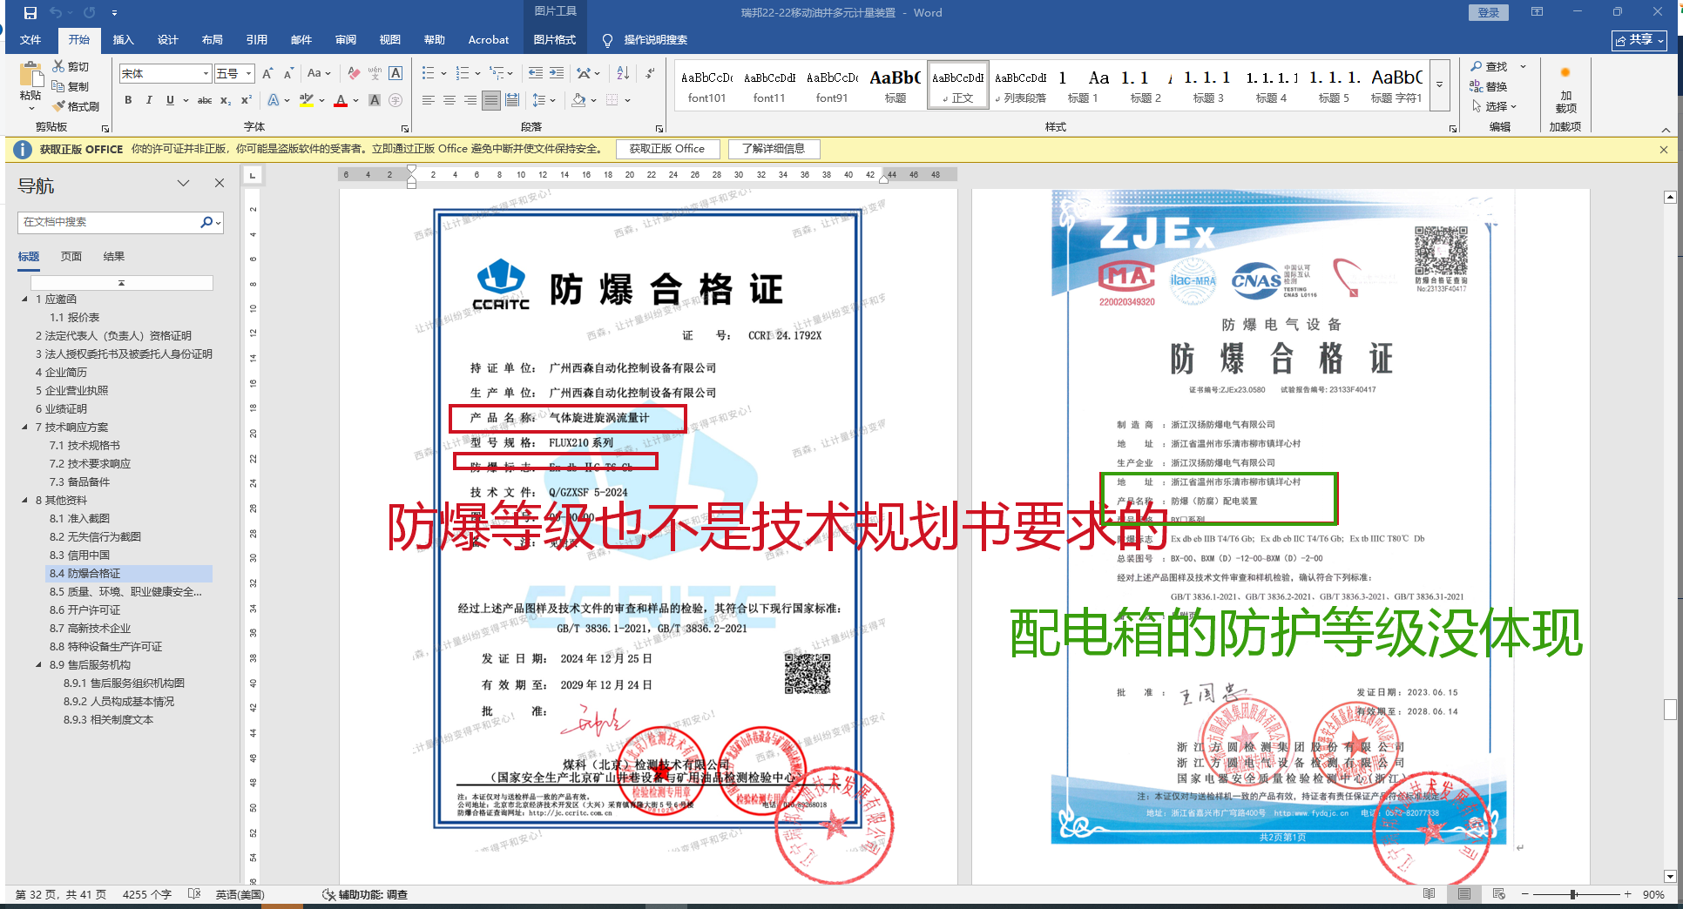Apply a numbered list
The image size is (1683, 909).
point(462,74)
